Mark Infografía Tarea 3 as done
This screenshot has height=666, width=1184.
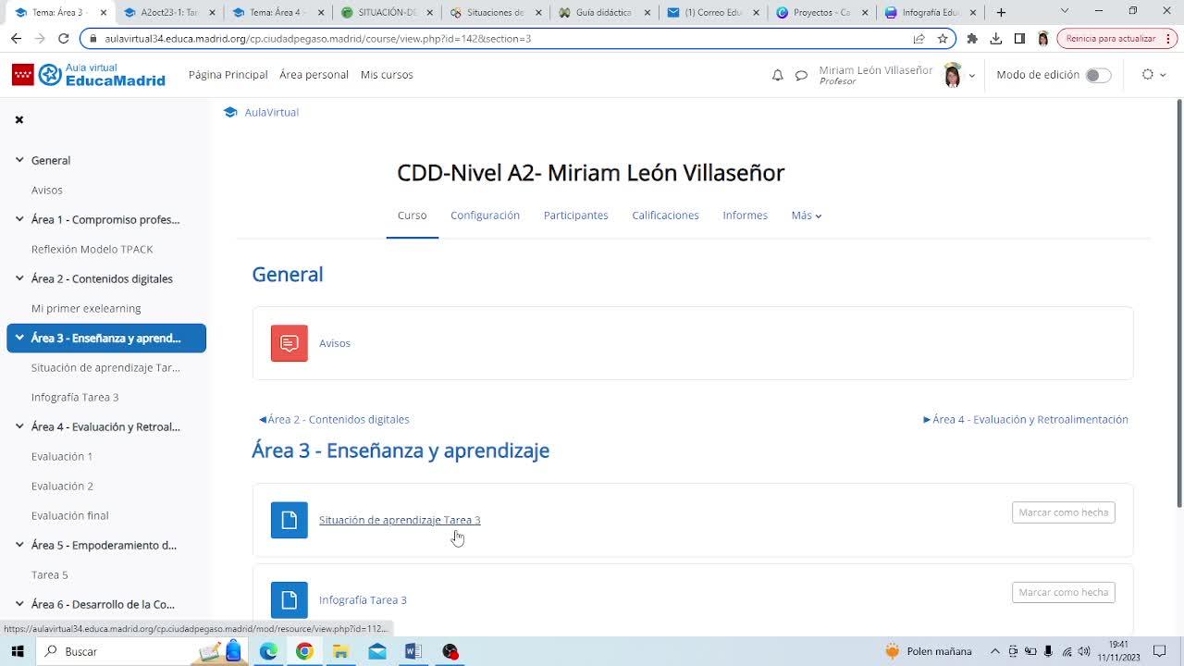(1064, 592)
